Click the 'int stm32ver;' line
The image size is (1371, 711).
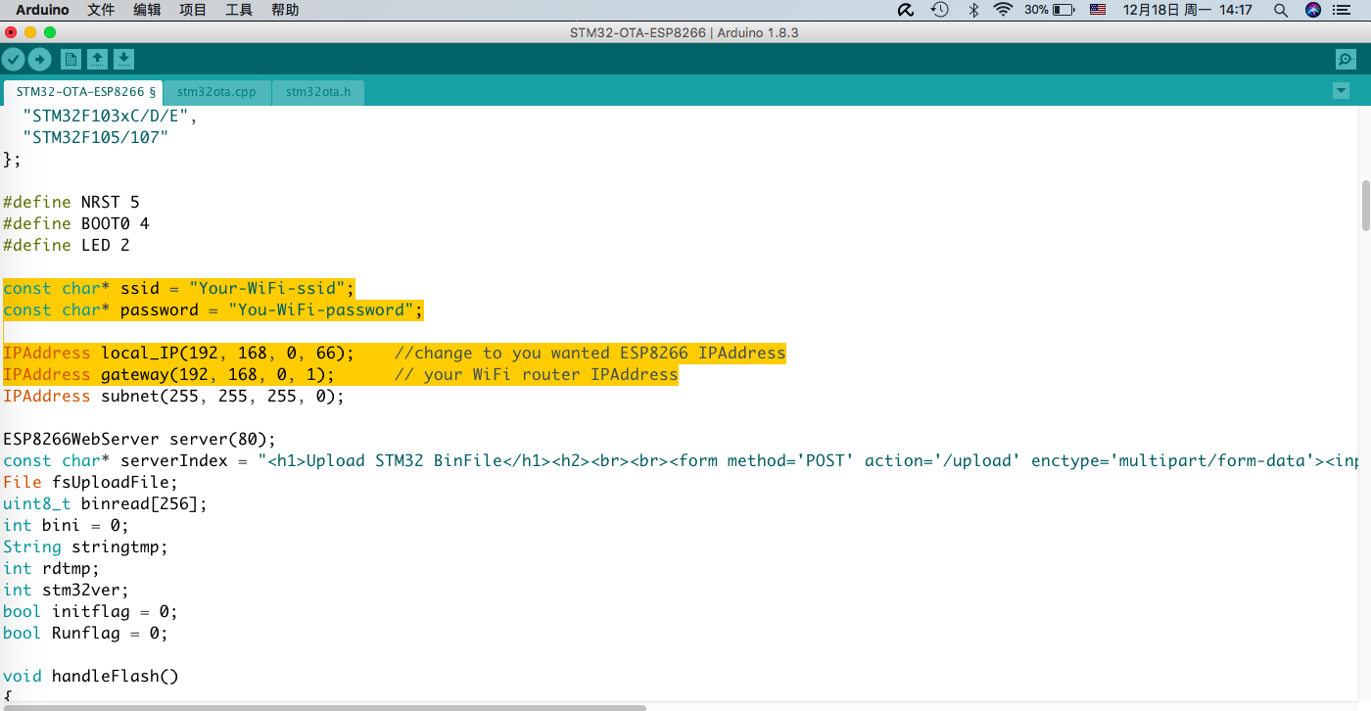(67, 590)
